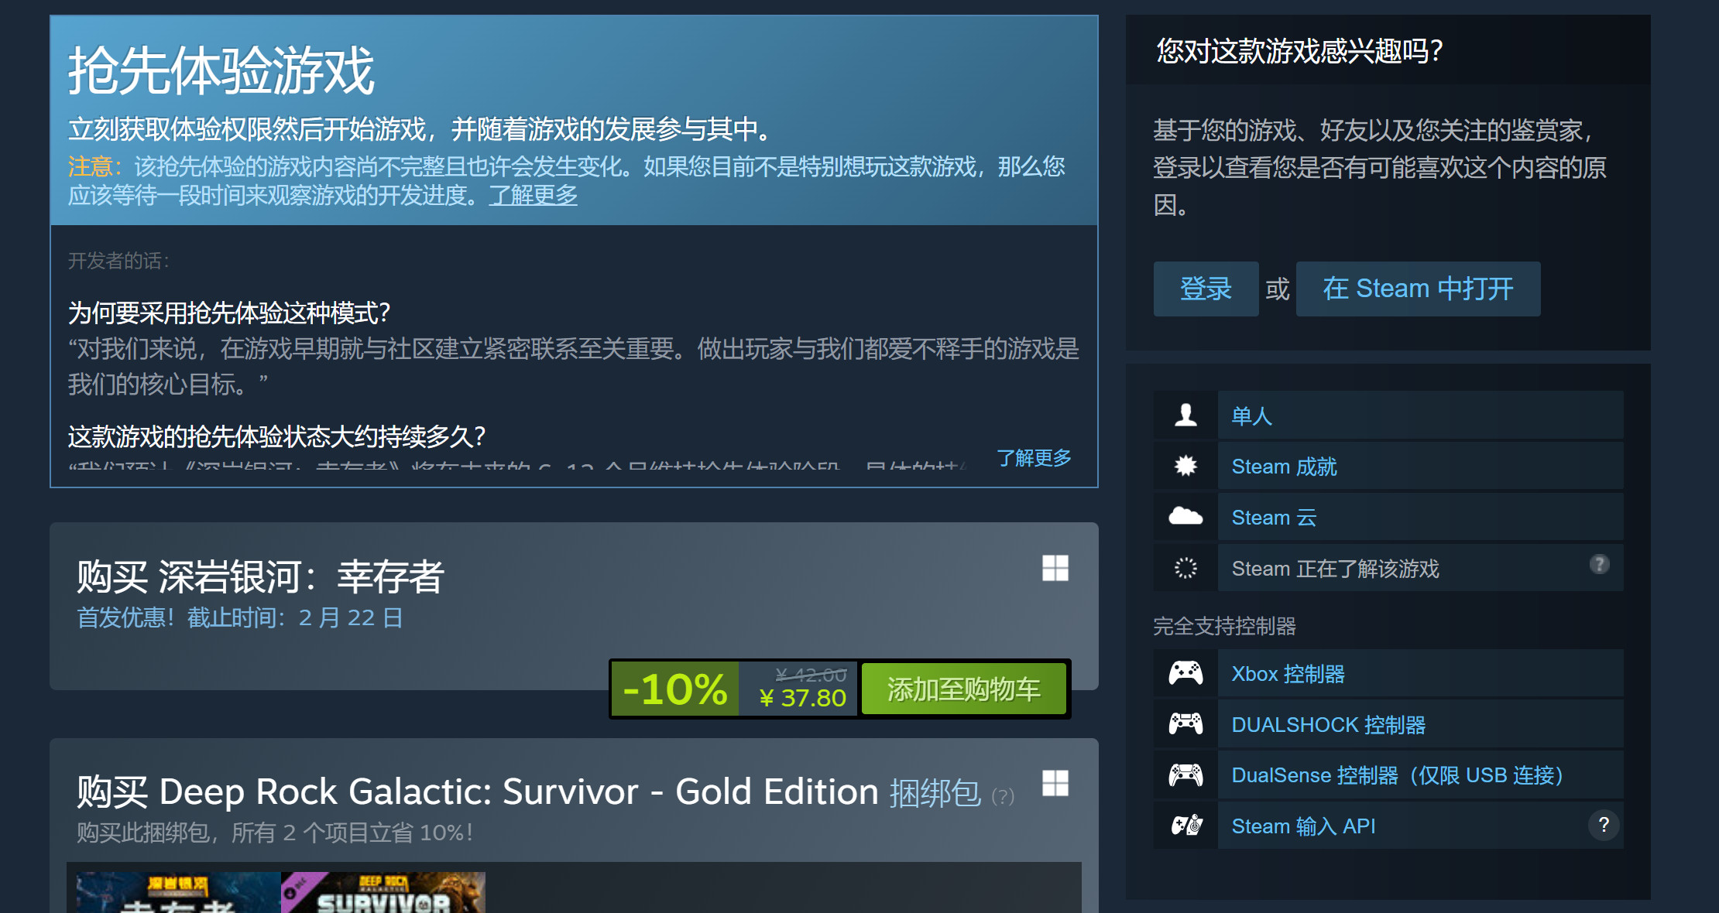Image resolution: width=1719 pixels, height=913 pixels.
Task: Click the DualSense controller icon
Action: tap(1182, 775)
